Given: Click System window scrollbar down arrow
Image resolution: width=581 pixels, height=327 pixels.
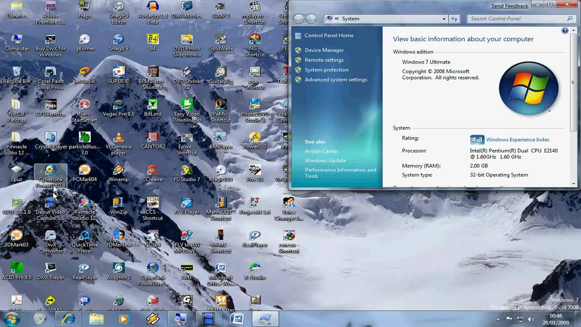Looking at the screenshot, I should click(574, 184).
